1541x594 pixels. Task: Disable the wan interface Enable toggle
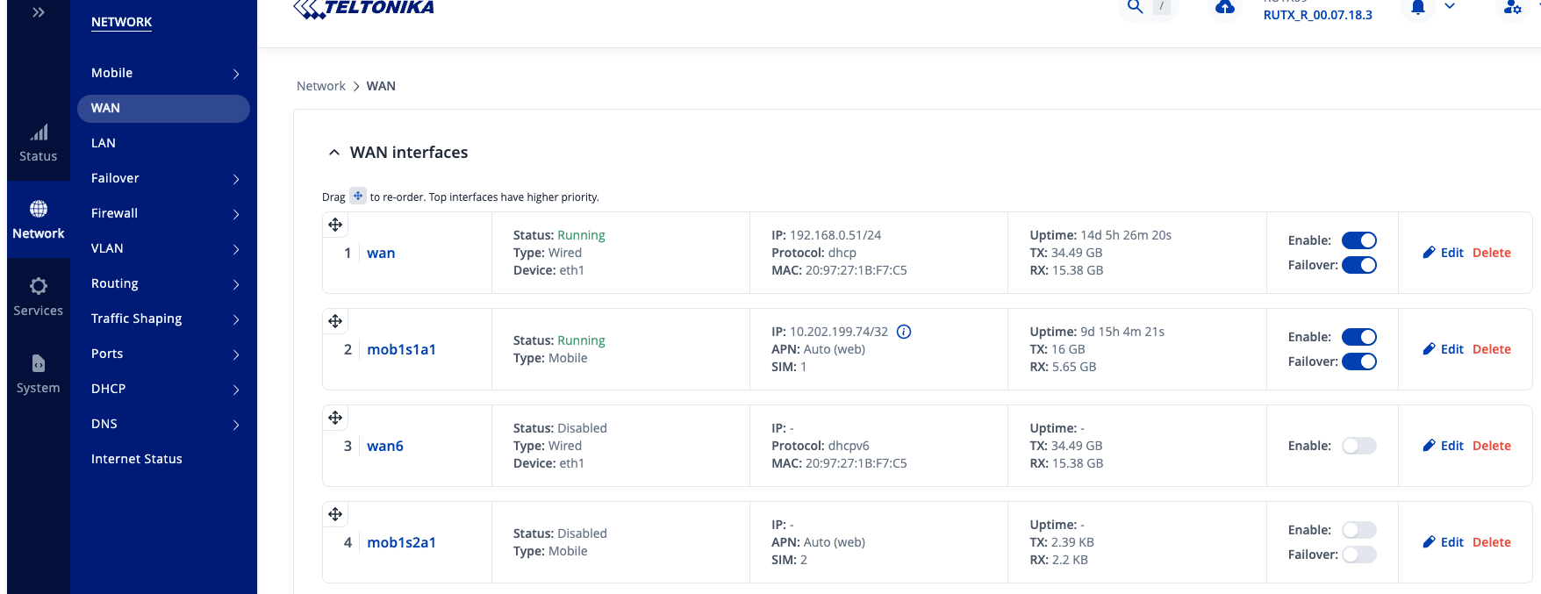point(1358,240)
